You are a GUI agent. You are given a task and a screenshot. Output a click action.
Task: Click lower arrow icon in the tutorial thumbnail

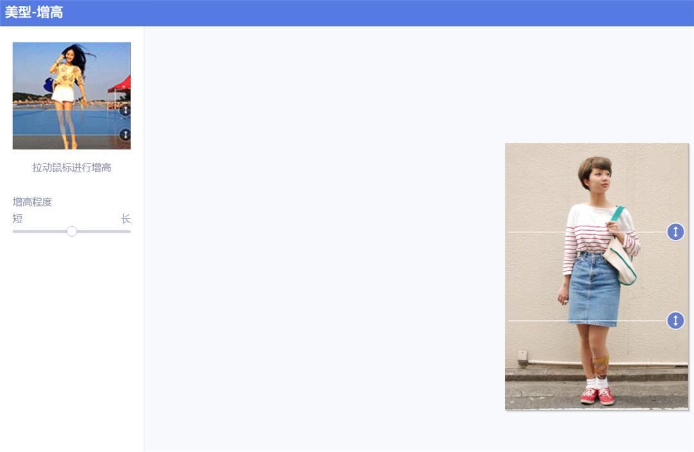[125, 134]
